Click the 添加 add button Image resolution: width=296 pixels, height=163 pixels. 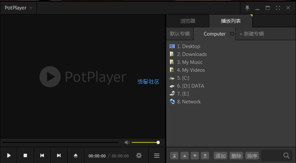(x=221, y=156)
